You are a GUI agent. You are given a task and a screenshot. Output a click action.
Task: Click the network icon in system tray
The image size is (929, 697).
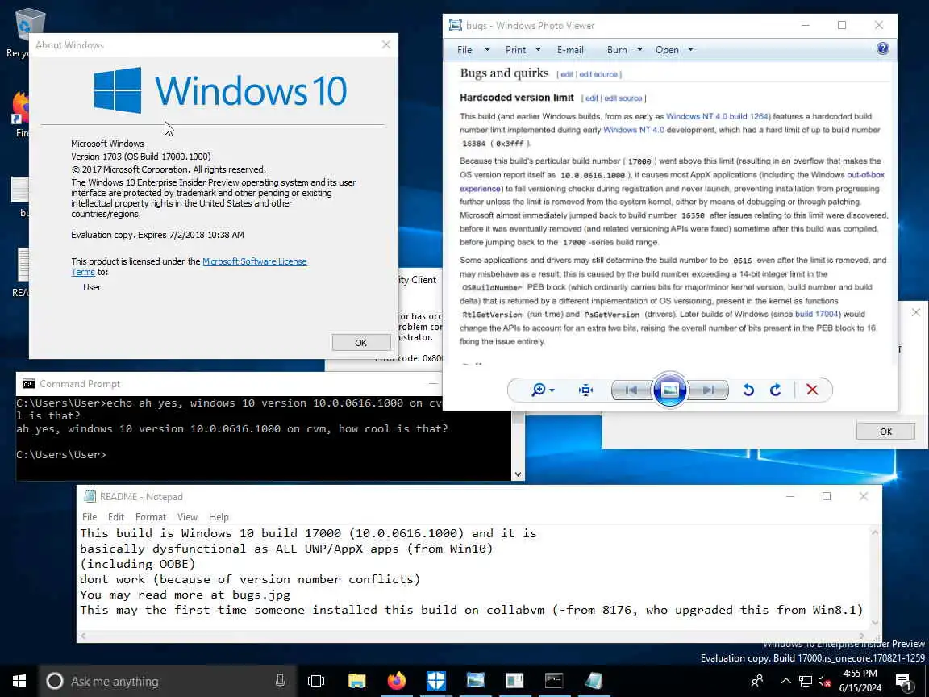[x=805, y=681]
